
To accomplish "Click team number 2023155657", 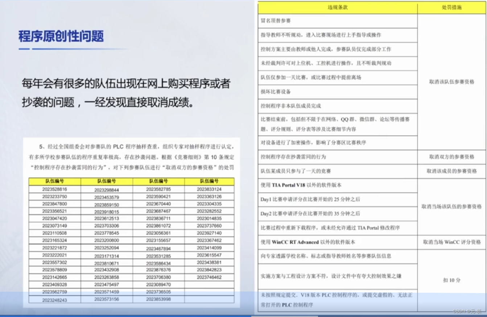I will coord(158,240).
